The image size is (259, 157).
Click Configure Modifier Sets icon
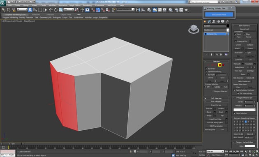point(226,55)
